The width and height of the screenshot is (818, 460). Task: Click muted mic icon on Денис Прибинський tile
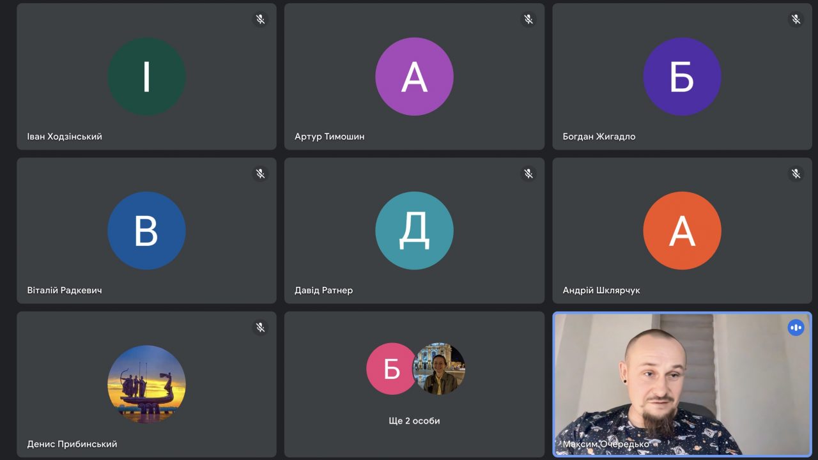coord(260,327)
